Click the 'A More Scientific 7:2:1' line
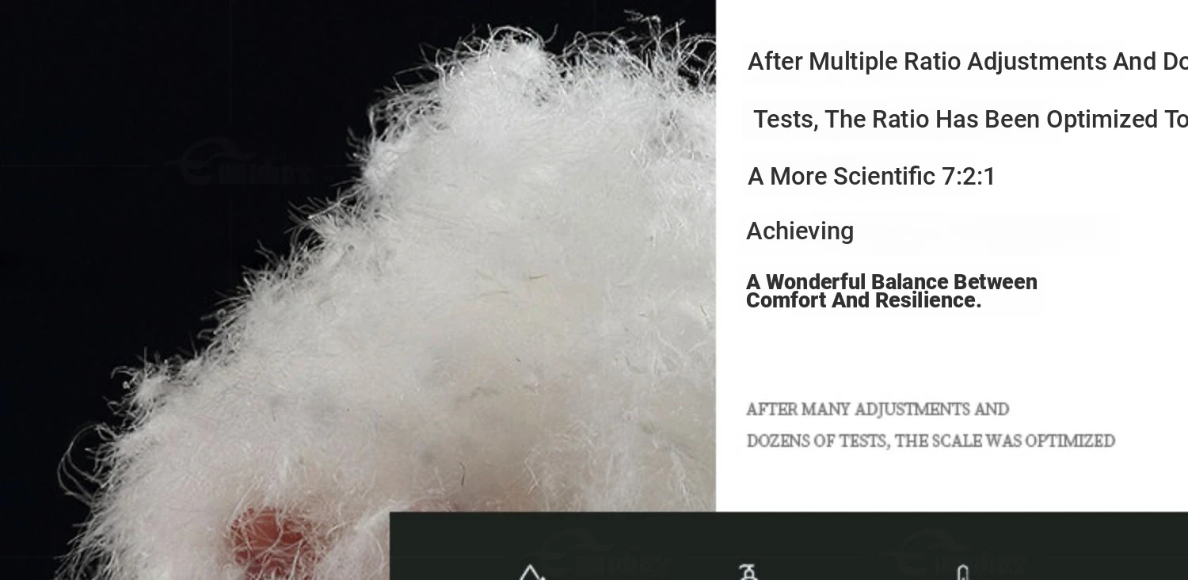1188x580 pixels. (871, 177)
